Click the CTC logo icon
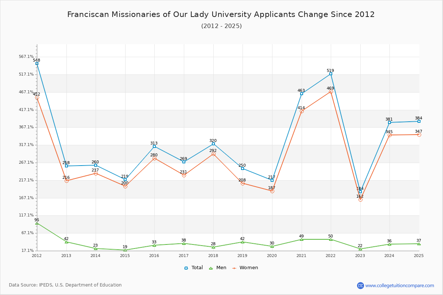Image resolution: width=443 pixels, height=295 pixels. [360, 285]
